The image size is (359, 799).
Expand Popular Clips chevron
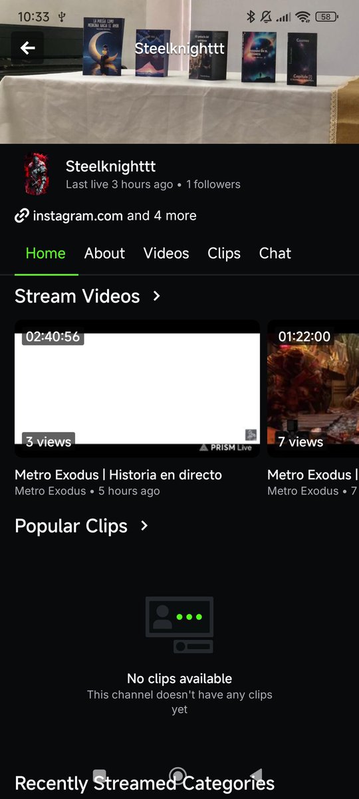click(x=144, y=526)
